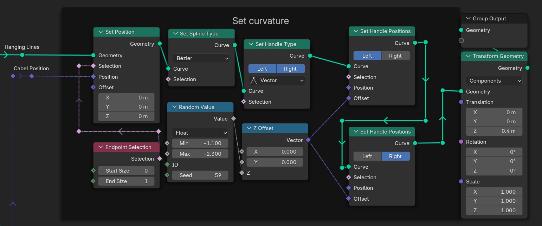The width and height of the screenshot is (542, 226).
Task: Select Right in upper Set Handle Positions node
Action: [x=395, y=56]
